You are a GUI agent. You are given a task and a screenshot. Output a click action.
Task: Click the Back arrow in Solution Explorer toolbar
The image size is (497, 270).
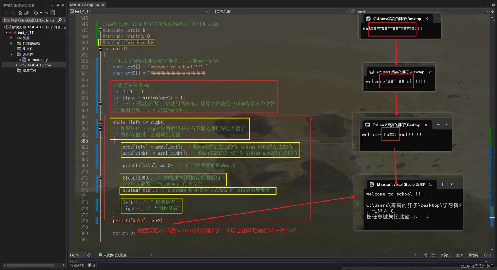click(6, 13)
